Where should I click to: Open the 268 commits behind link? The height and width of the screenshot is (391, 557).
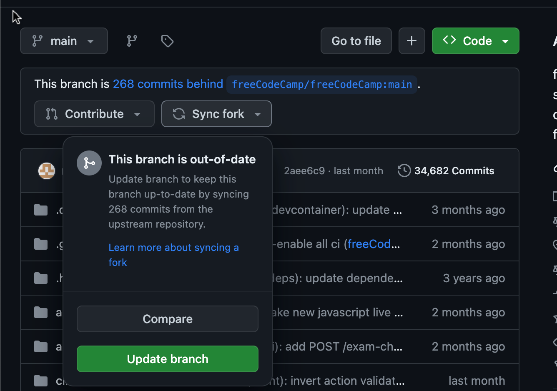168,84
